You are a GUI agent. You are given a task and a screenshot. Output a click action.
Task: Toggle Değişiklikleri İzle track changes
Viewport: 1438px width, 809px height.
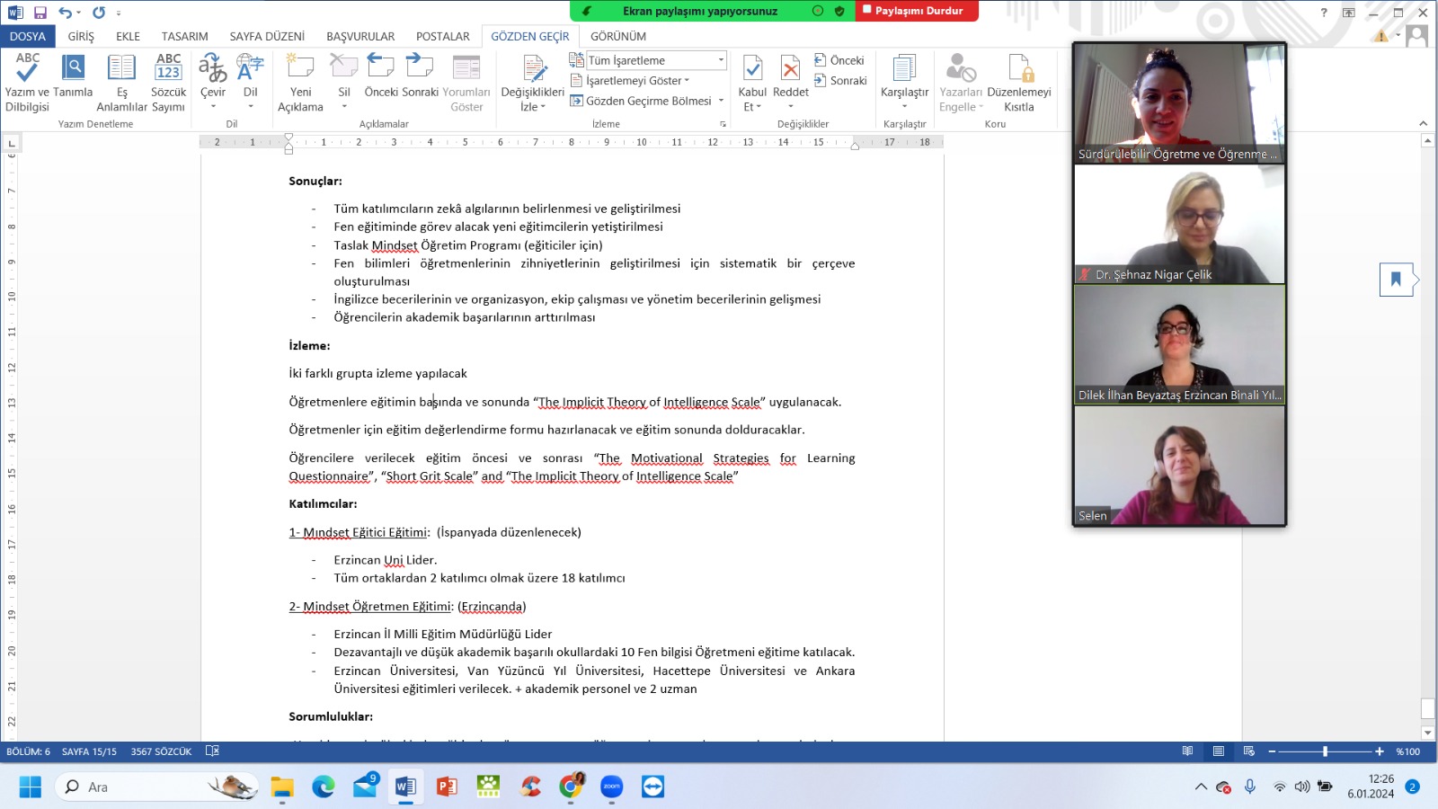533,70
